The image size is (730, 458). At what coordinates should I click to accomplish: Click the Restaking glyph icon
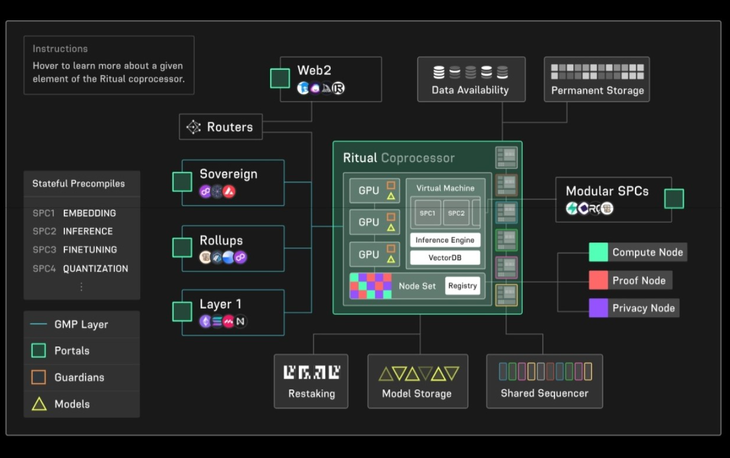click(x=312, y=372)
